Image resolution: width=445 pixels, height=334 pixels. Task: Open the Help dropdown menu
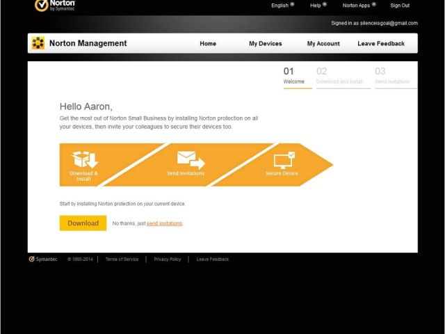pos(318,6)
